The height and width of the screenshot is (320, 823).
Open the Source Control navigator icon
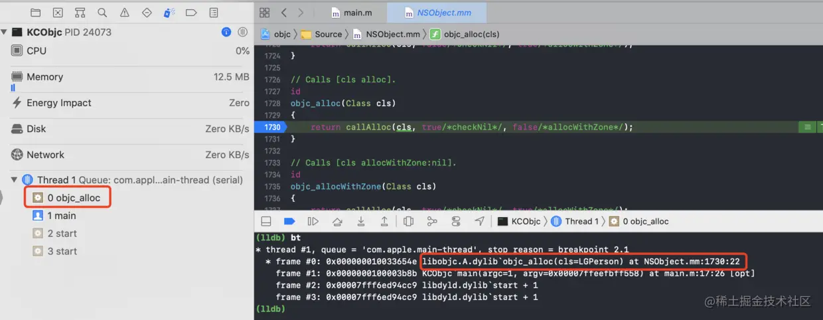click(x=58, y=13)
